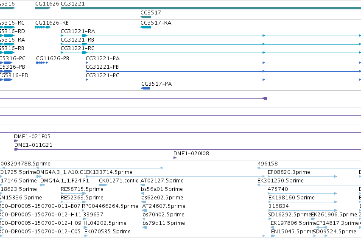Image resolution: width=361 pixels, height=238 pixels.
Task: Select EK261906.5prime EST label
Action: [x=334, y=215]
